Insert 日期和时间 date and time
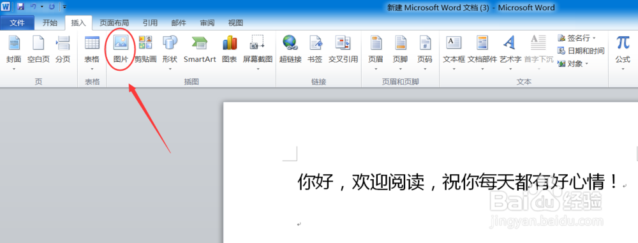Viewport: 638px width, 243px height. (x=581, y=51)
